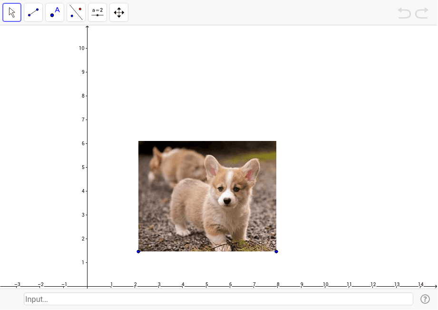The width and height of the screenshot is (438, 310).
Task: Select the Segment tool
Action: 33,12
